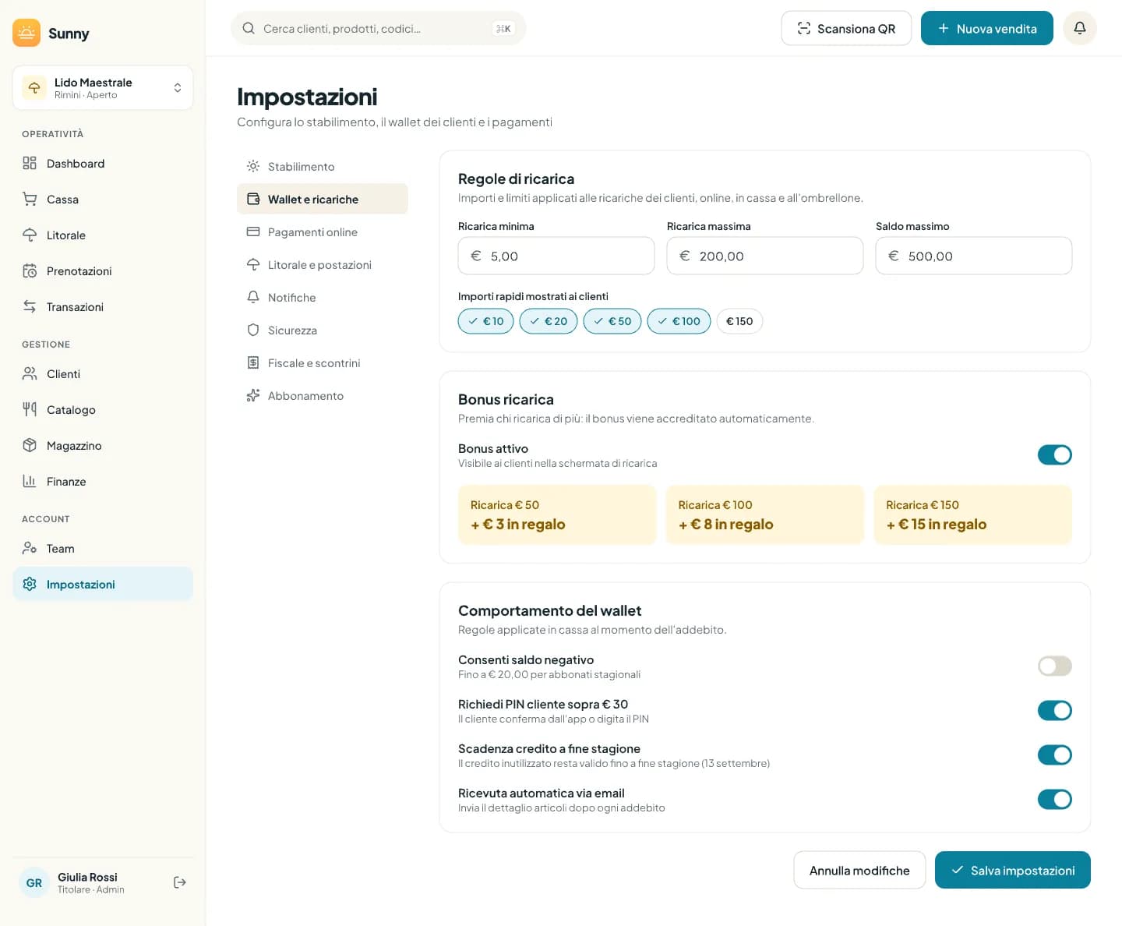1122x926 pixels.
Task: Click the search clienti, prodotti, codici field
Action: coord(379,28)
